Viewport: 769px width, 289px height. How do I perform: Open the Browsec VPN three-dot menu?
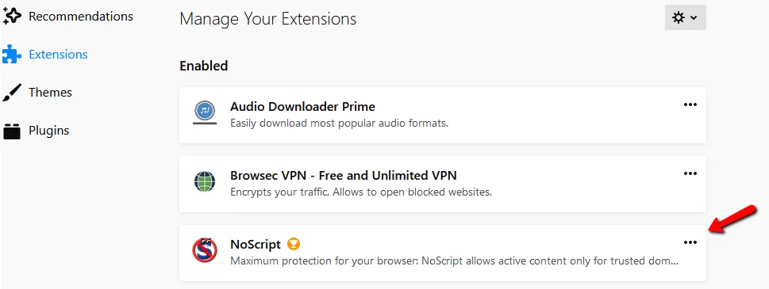tap(690, 173)
